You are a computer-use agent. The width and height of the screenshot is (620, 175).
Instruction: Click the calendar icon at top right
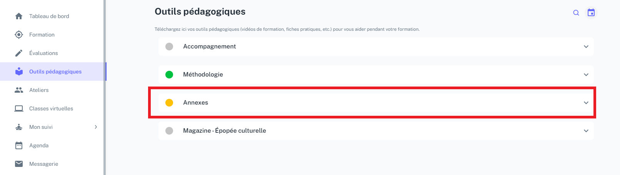click(591, 13)
